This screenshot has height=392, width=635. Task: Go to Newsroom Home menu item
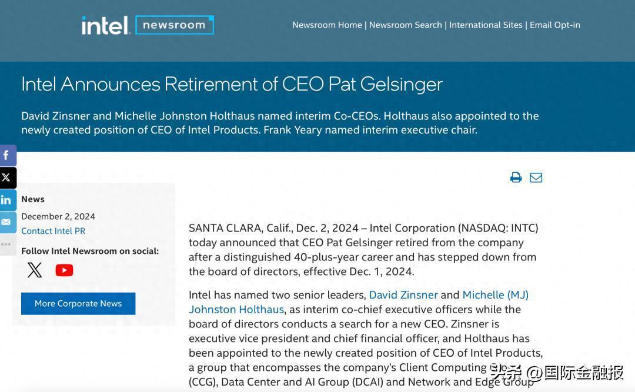[327, 25]
